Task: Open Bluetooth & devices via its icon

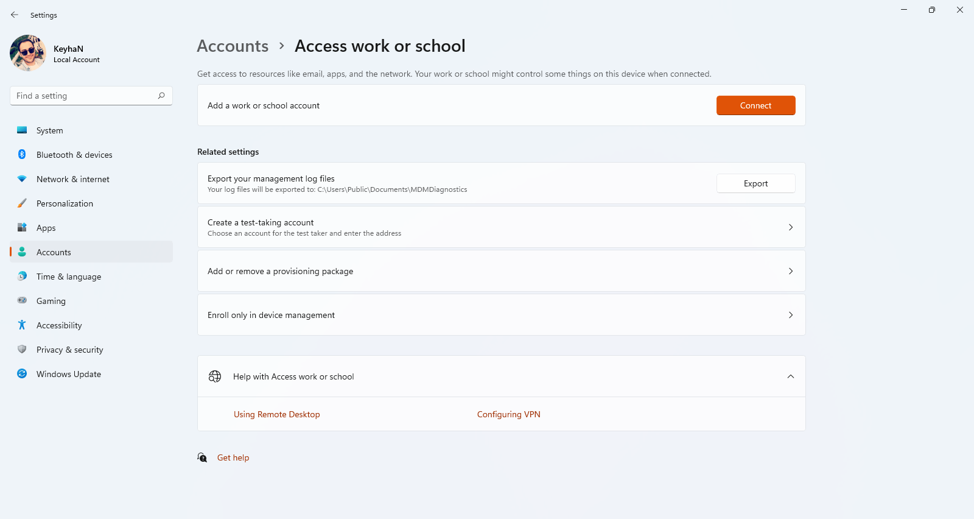Action: click(x=22, y=155)
